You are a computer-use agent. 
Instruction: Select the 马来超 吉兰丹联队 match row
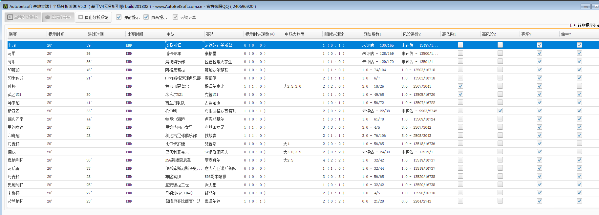coord(175,103)
